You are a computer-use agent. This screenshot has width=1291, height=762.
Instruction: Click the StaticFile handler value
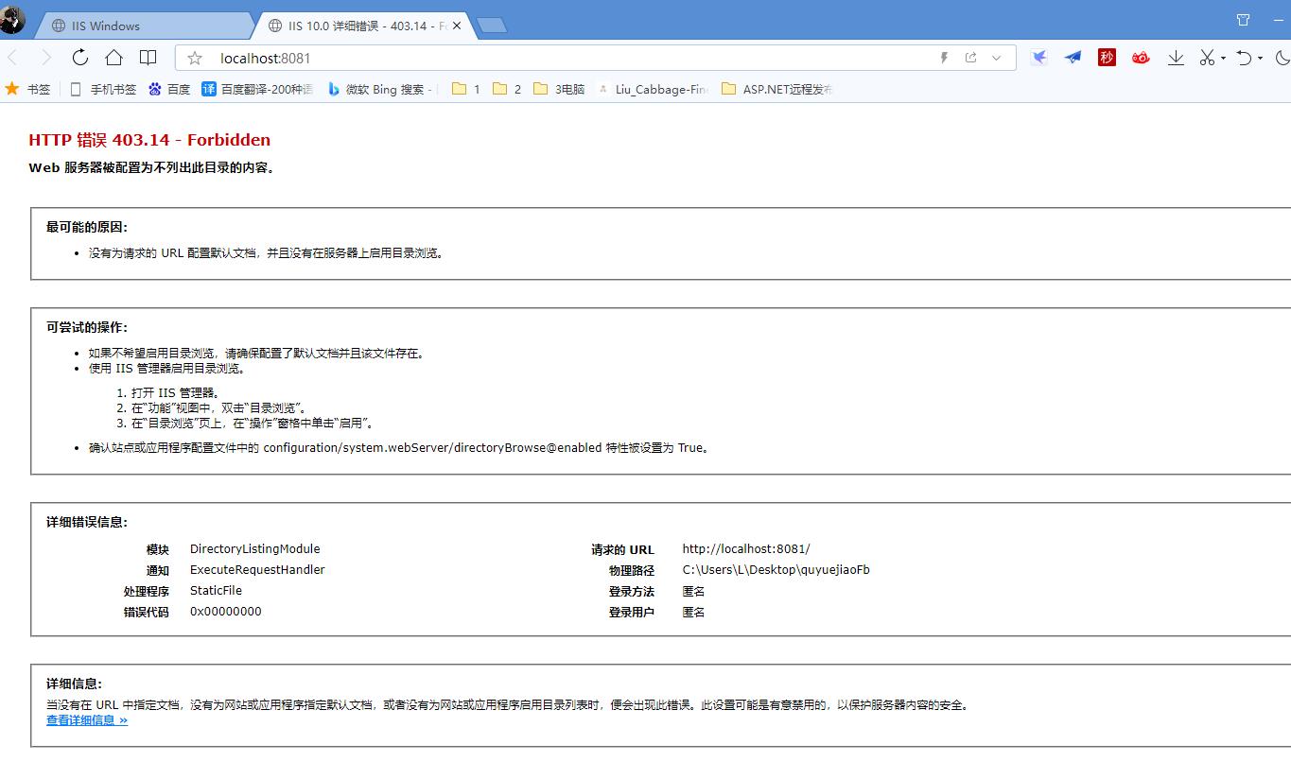click(x=216, y=591)
